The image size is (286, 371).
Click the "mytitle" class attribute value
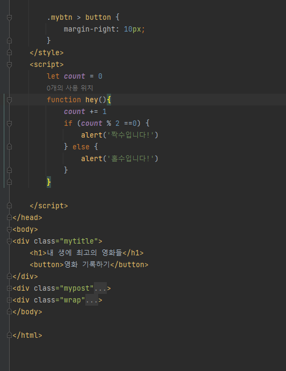[79, 241]
